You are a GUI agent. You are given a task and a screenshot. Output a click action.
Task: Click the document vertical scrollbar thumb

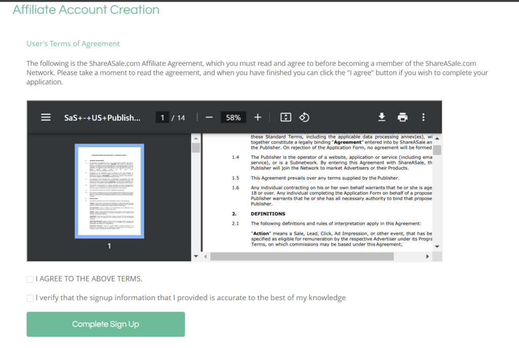coord(437,150)
